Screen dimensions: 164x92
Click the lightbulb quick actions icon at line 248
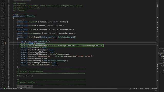[5, 43]
